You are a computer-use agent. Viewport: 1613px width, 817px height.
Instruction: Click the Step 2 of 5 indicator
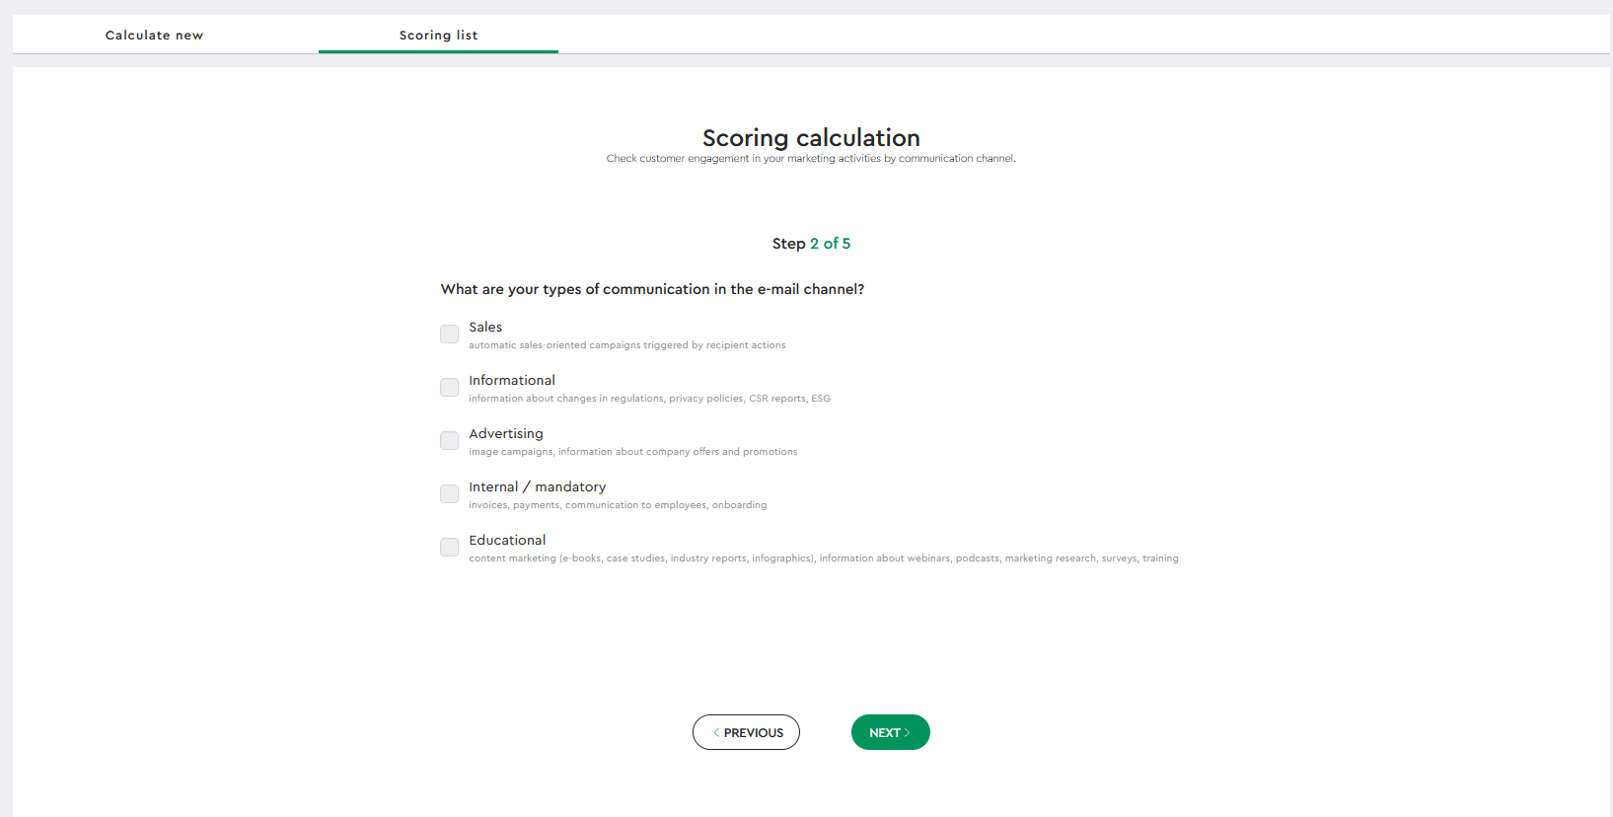tap(811, 244)
